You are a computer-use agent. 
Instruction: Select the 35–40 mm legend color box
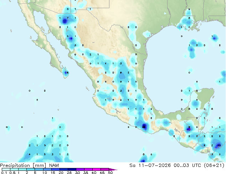(x=88, y=169)
